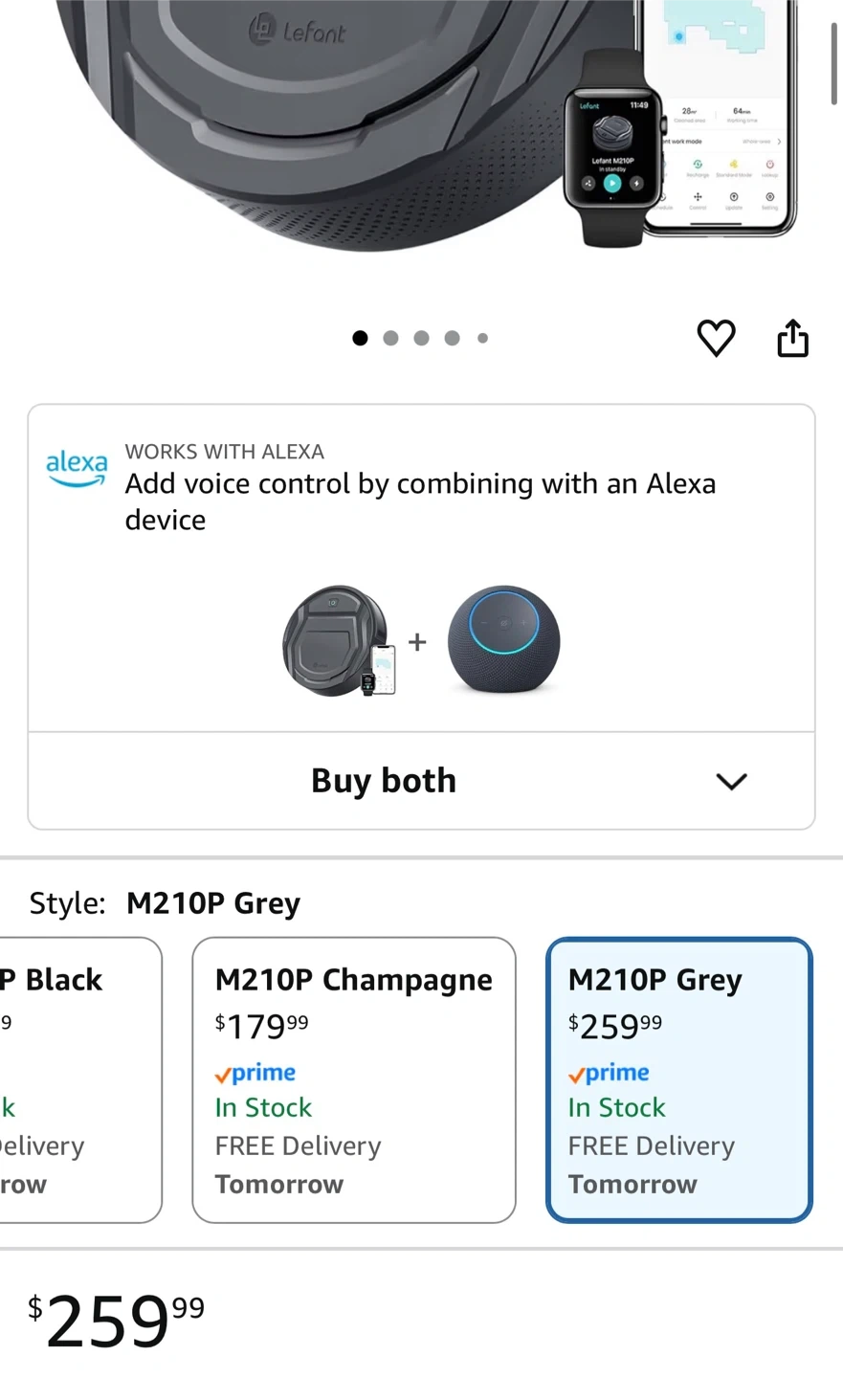Tap the large $259.99 price

(117, 1320)
